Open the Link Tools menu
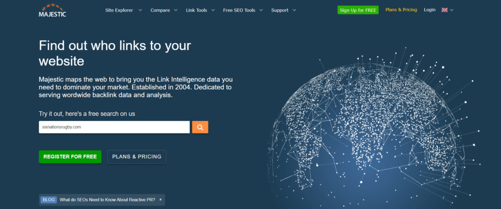The height and width of the screenshot is (209, 501). [197, 10]
